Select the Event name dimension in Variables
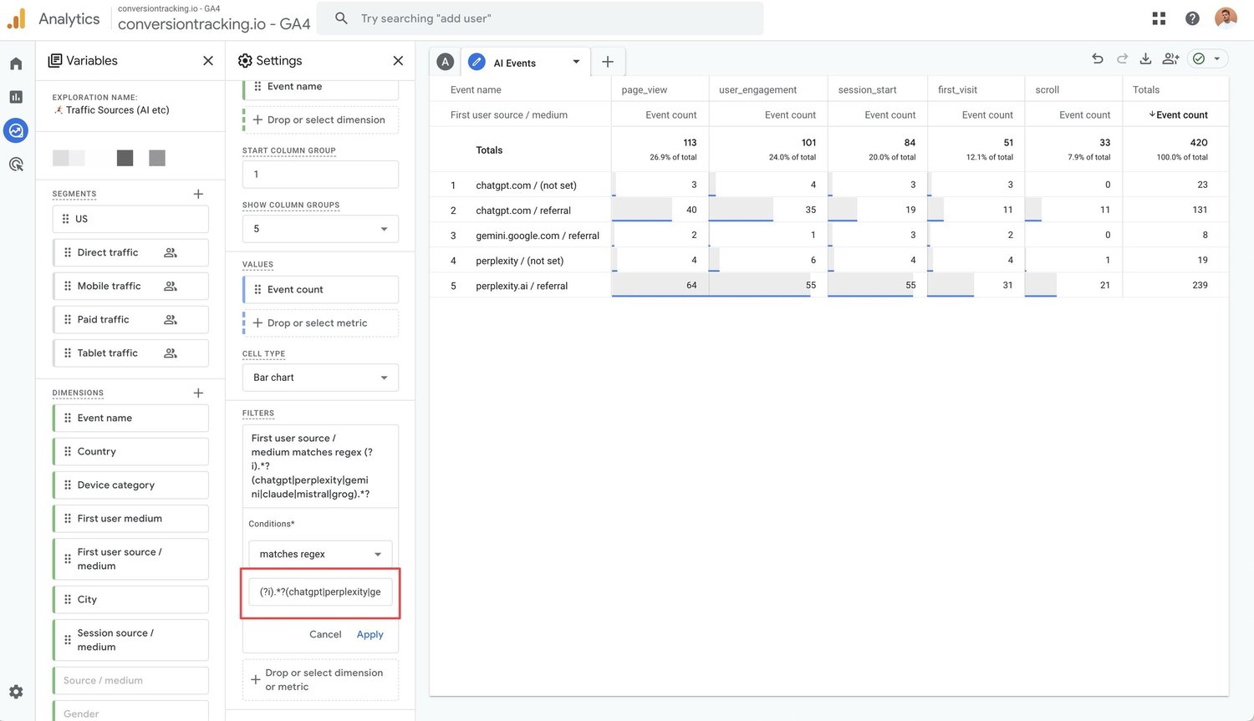This screenshot has height=721, width=1254. [x=130, y=418]
